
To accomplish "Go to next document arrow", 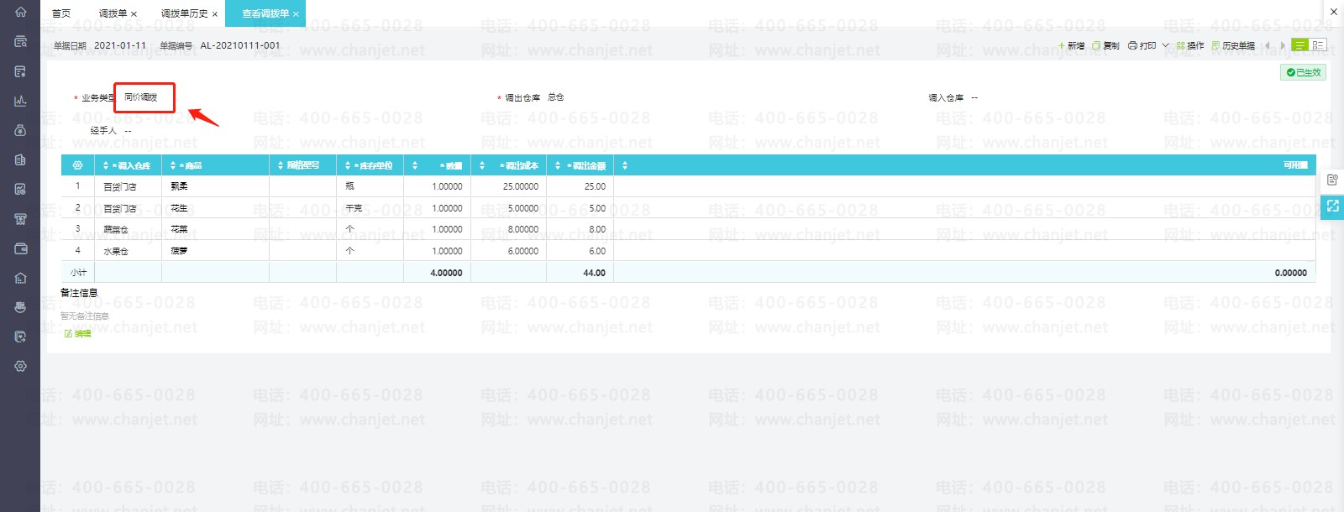I will click(x=1283, y=45).
